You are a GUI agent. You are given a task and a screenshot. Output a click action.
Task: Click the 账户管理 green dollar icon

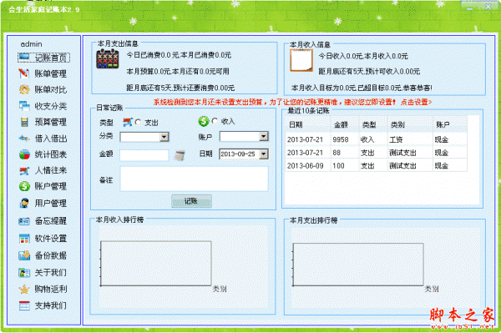[24, 186]
